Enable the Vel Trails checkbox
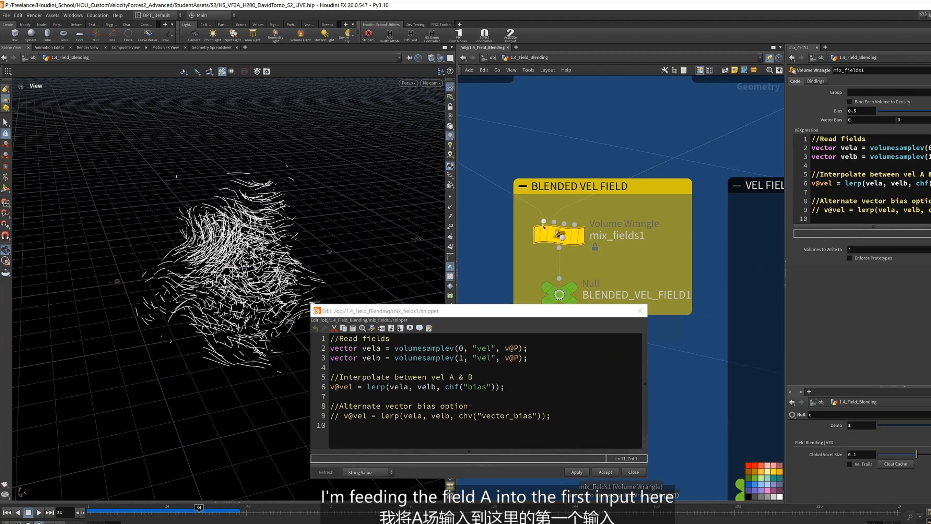931x524 pixels. tap(849, 465)
